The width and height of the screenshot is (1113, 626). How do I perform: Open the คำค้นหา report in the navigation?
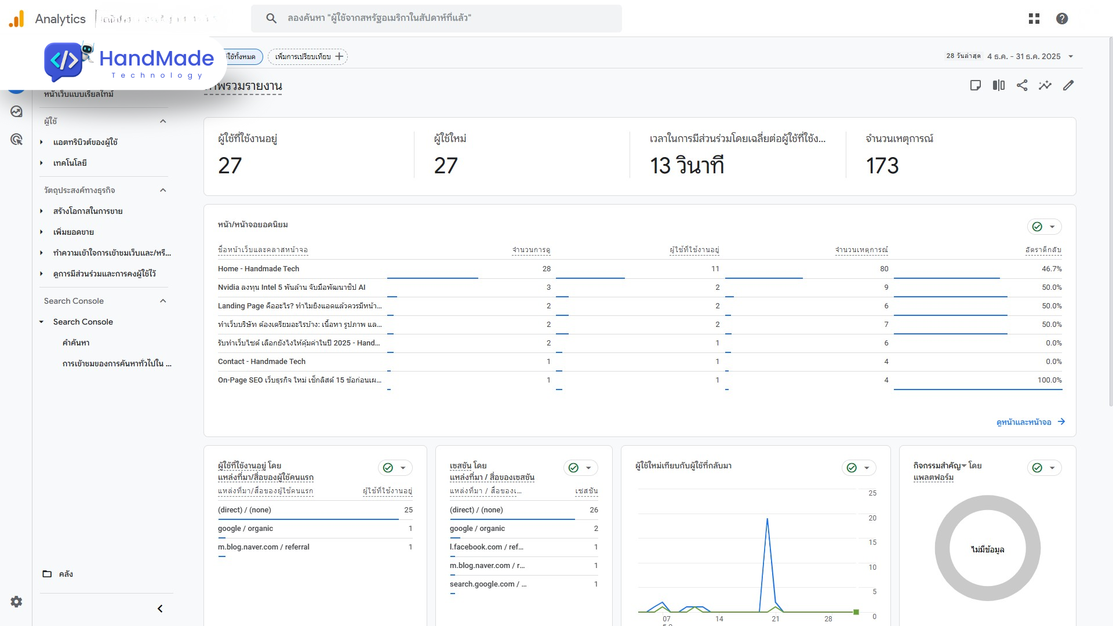76,343
